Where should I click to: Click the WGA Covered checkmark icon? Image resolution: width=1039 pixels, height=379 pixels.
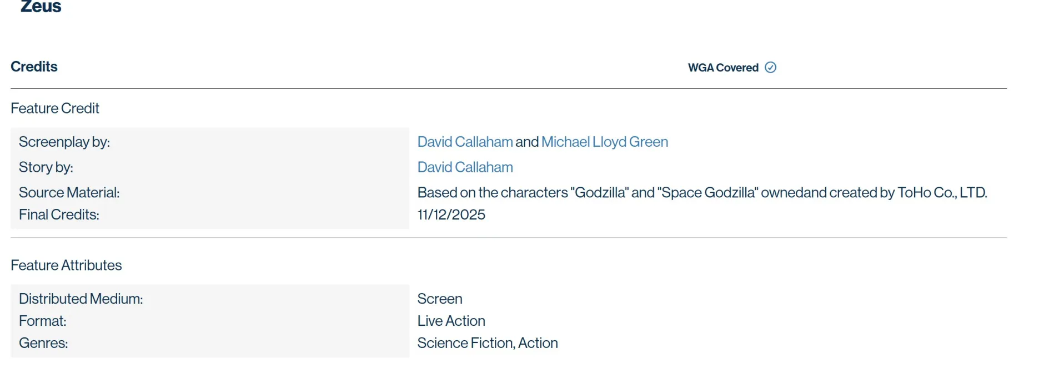[770, 68]
